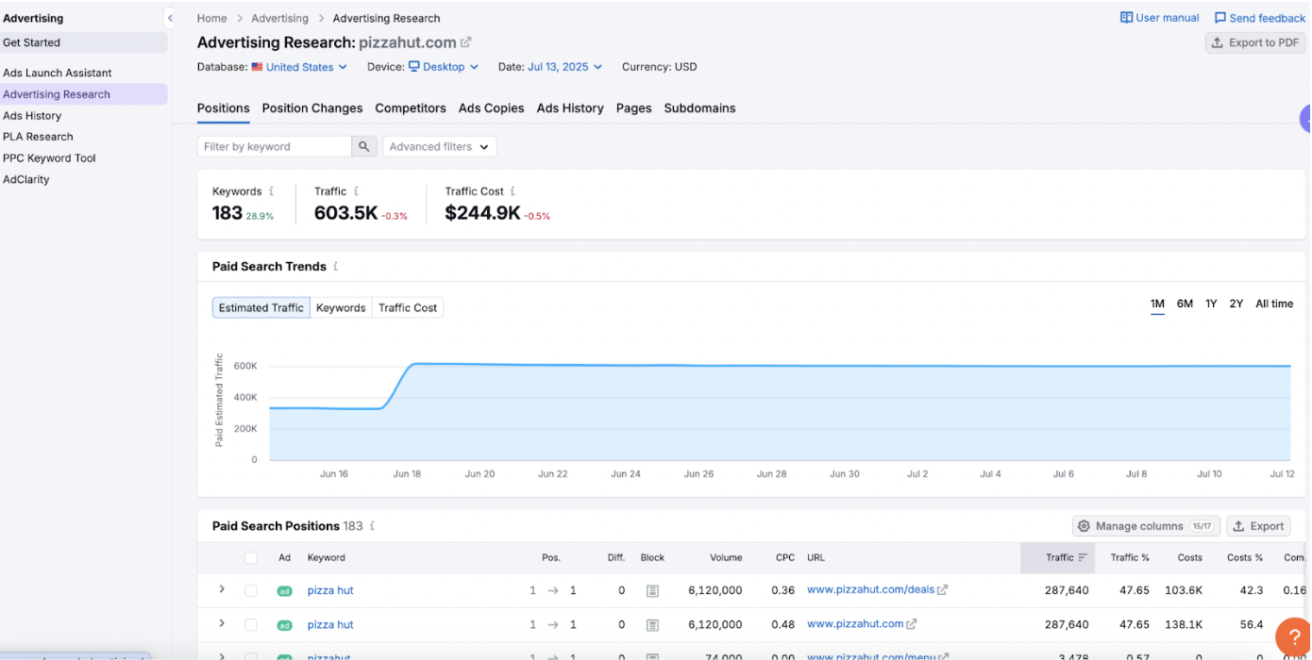Image resolution: width=1312 pixels, height=660 pixels.
Task: Click the Filter by keyword input field
Action: (274, 147)
